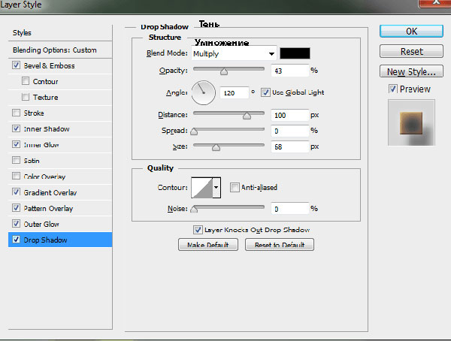The height and width of the screenshot is (341, 451).
Task: Disable Use Global Light checkbox
Action: [265, 92]
